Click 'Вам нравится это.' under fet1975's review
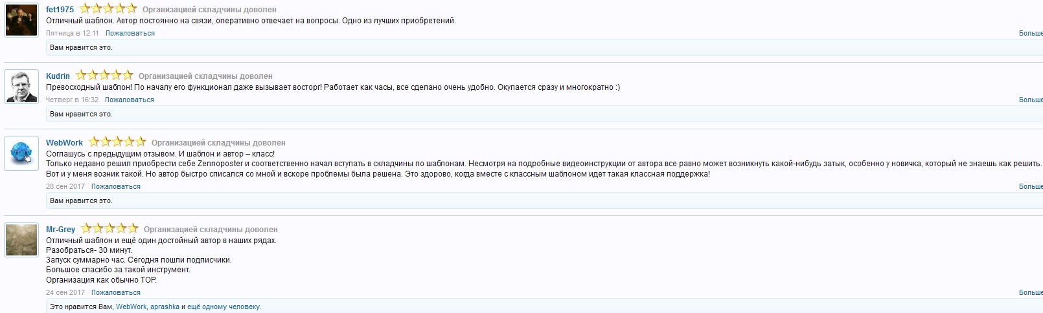This screenshot has height=313, width=1043. [x=81, y=47]
